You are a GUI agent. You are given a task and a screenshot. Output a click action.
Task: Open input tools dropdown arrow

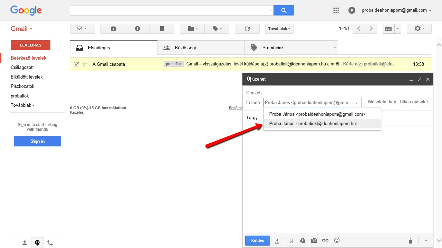397,29
